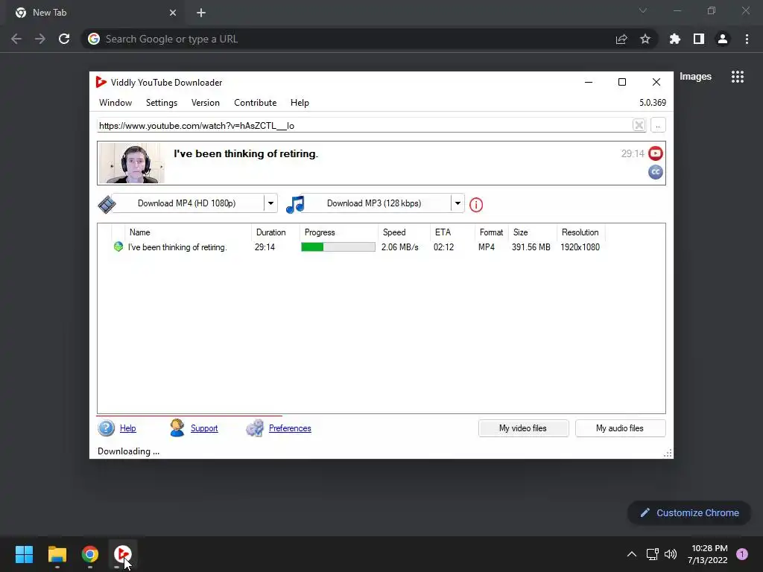Click the film strip video icon
Viewport: 763px width, 572px height.
pyautogui.click(x=107, y=204)
